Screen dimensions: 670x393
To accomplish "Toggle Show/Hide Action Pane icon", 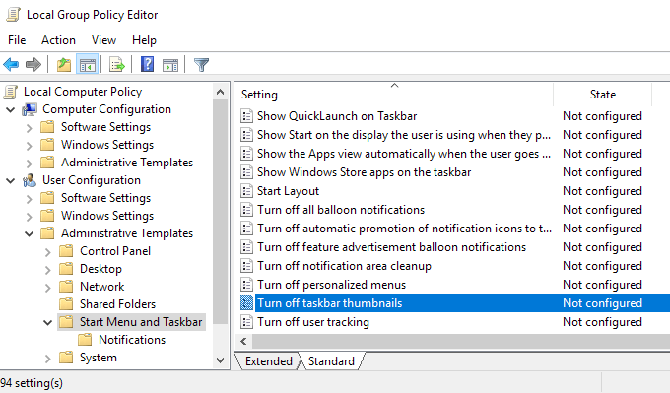I will [170, 65].
